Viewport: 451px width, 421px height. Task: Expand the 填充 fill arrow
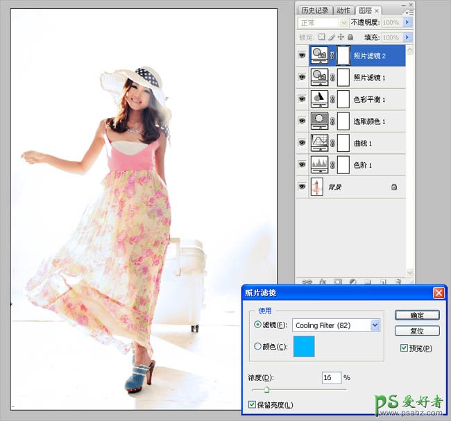click(x=407, y=37)
